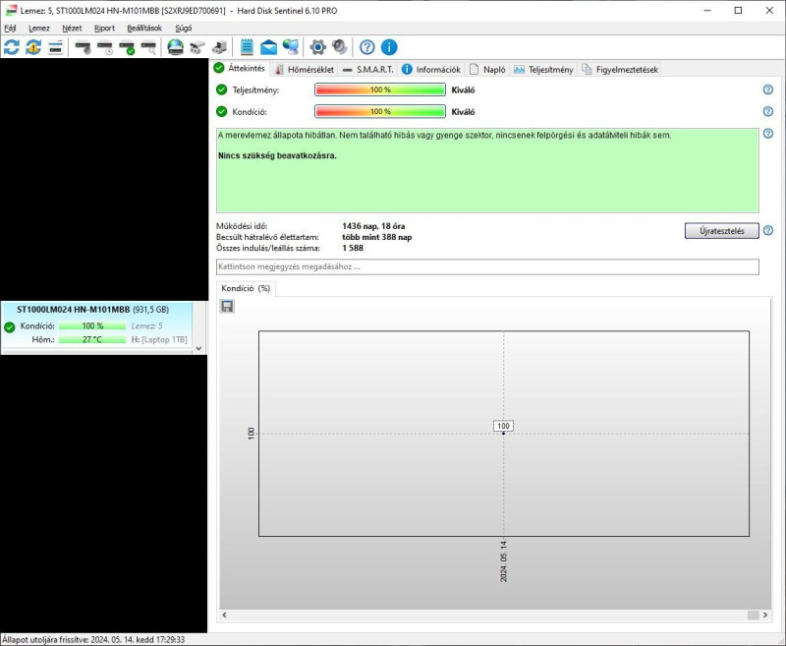Switch to the S.M.A.R.T. tab

pyautogui.click(x=368, y=69)
